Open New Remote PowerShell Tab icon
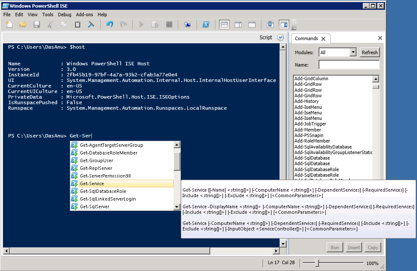Image resolution: width=417 pixels, height=271 pixels. pyautogui.click(x=187, y=25)
